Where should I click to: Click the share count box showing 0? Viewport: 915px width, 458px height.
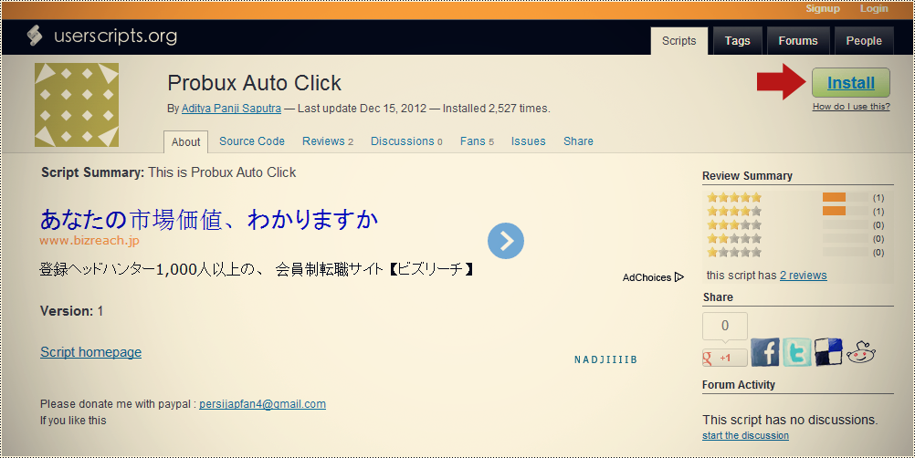(x=725, y=326)
